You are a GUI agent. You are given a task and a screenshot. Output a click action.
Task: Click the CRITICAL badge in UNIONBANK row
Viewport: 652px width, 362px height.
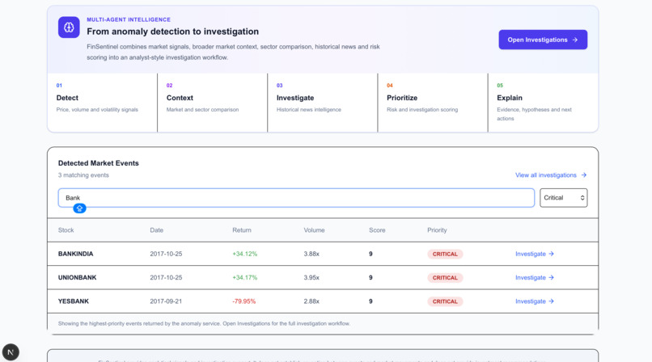(445, 278)
